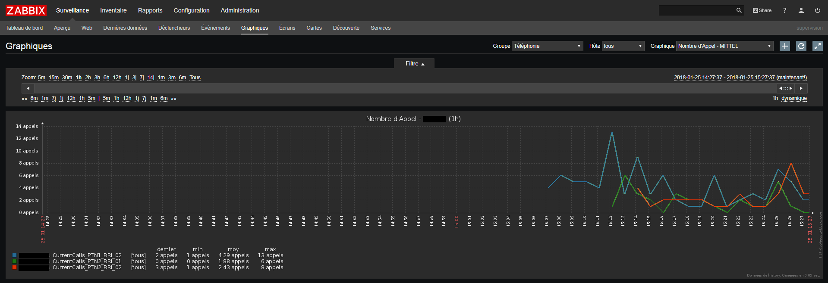Screen dimensions: 828x283
Task: Toggle the dynamique time mode link
Action: click(x=794, y=98)
